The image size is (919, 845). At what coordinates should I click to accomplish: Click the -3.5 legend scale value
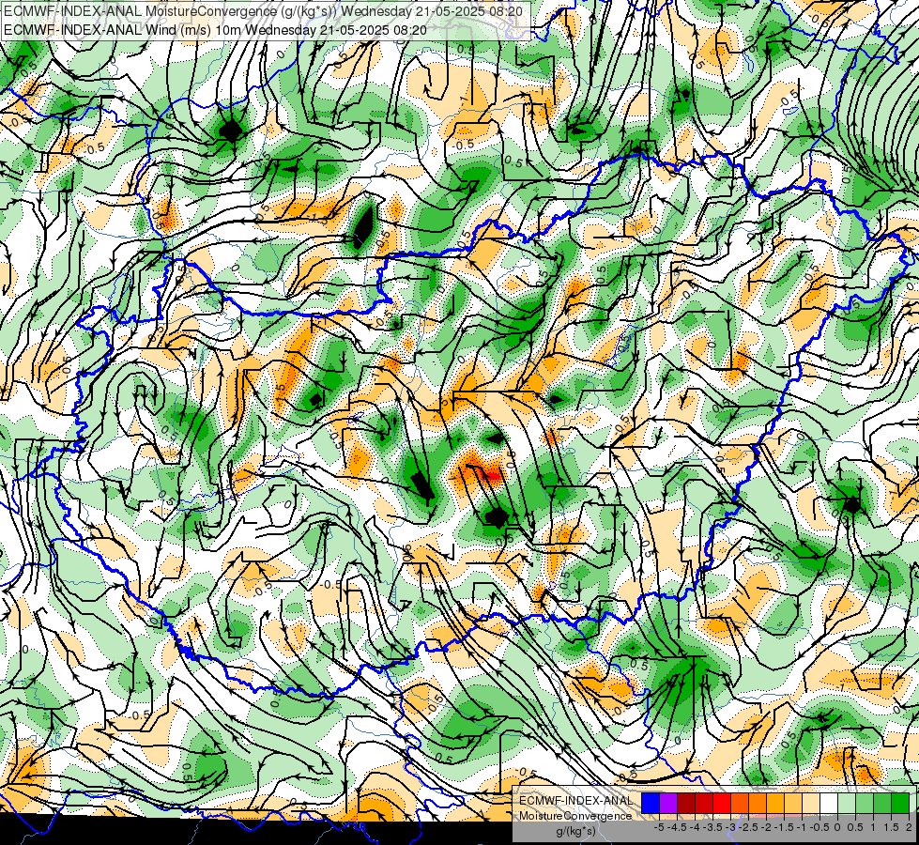[x=713, y=827]
